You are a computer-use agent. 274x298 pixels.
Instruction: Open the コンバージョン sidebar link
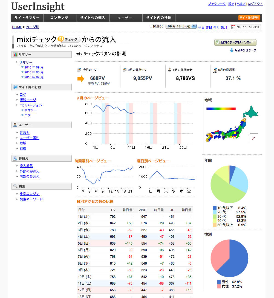[x=31, y=105]
